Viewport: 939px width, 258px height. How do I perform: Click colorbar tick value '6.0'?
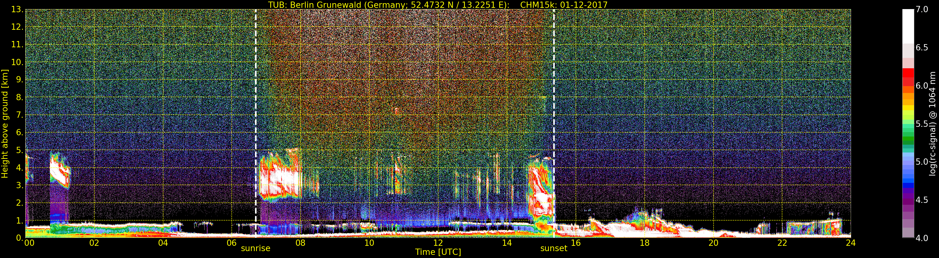click(x=922, y=85)
